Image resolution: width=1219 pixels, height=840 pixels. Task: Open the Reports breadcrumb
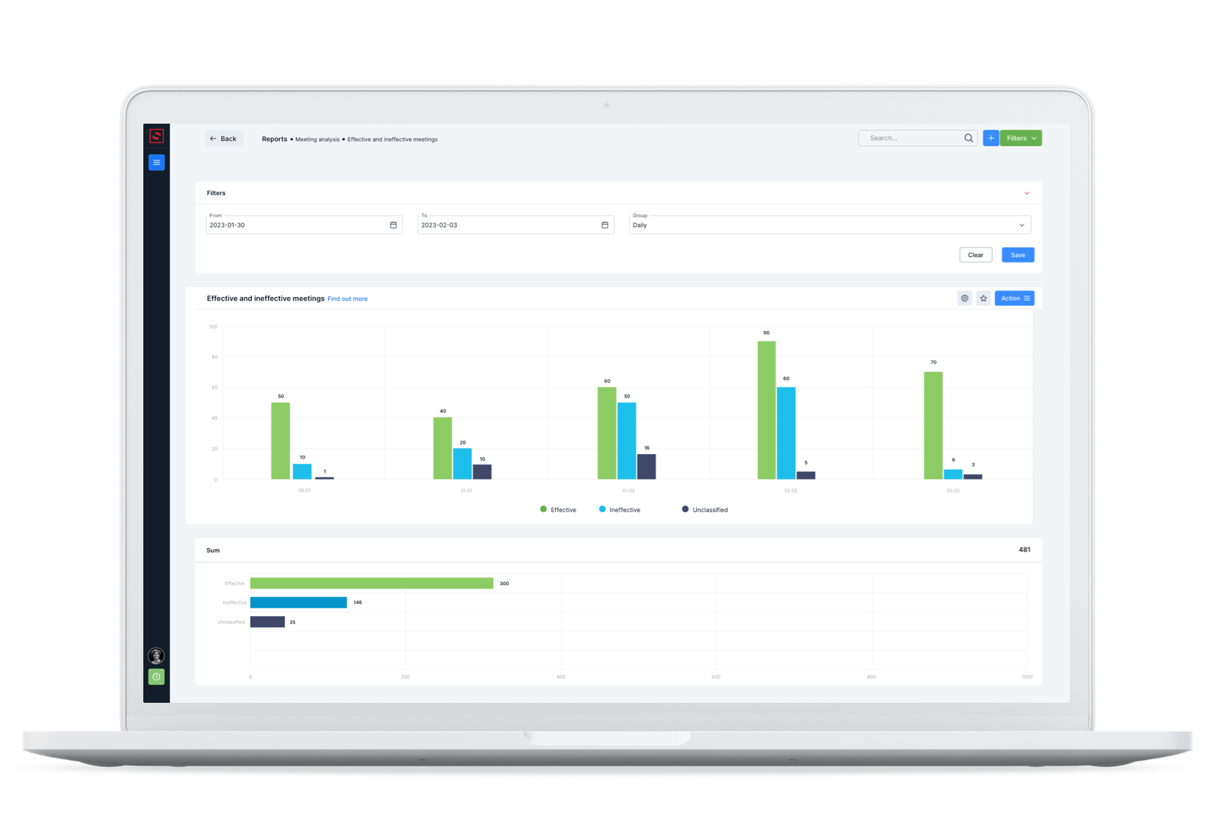point(275,139)
